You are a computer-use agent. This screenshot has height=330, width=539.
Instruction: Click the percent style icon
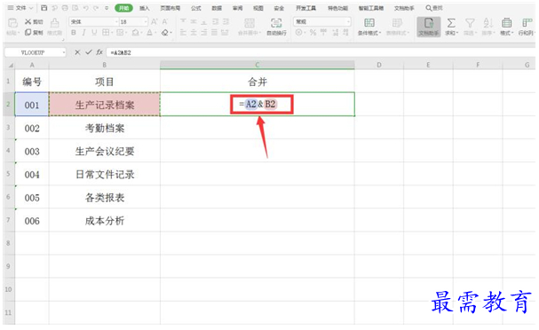pos(313,33)
